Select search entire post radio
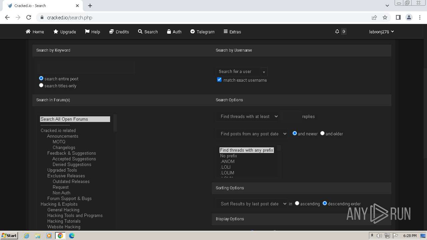The width and height of the screenshot is (427, 240). point(41,78)
